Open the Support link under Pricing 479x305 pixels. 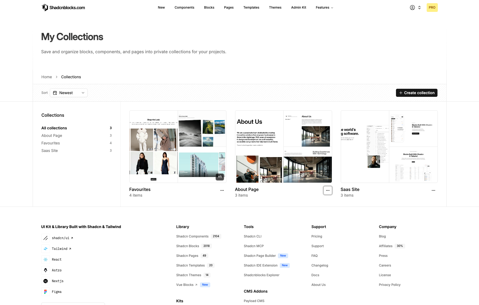pos(318,246)
